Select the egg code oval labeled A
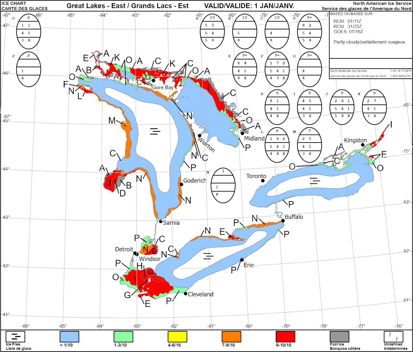This screenshot has width=413, height=352. [212, 32]
